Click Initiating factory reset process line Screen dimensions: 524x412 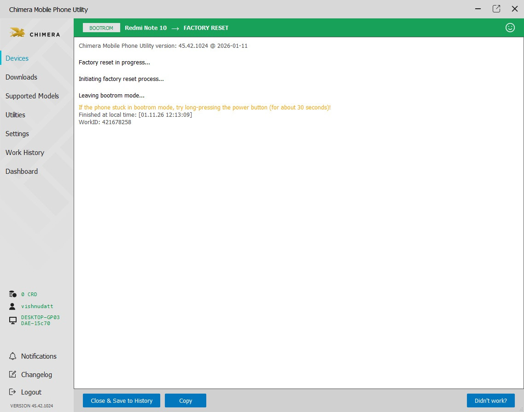coord(121,79)
